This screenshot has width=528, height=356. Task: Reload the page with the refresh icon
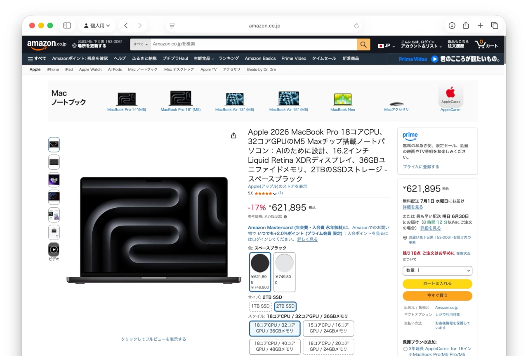356,26
